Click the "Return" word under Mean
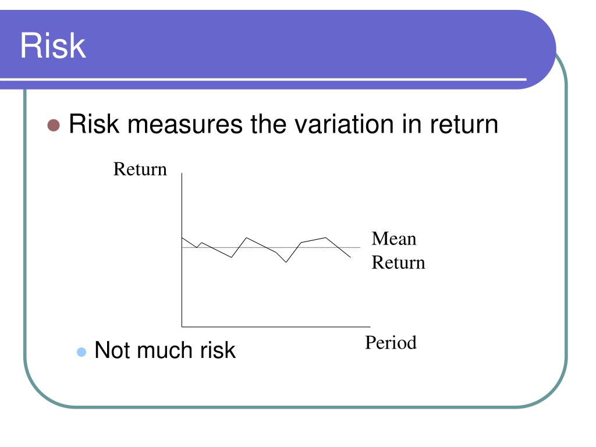 coord(398,262)
